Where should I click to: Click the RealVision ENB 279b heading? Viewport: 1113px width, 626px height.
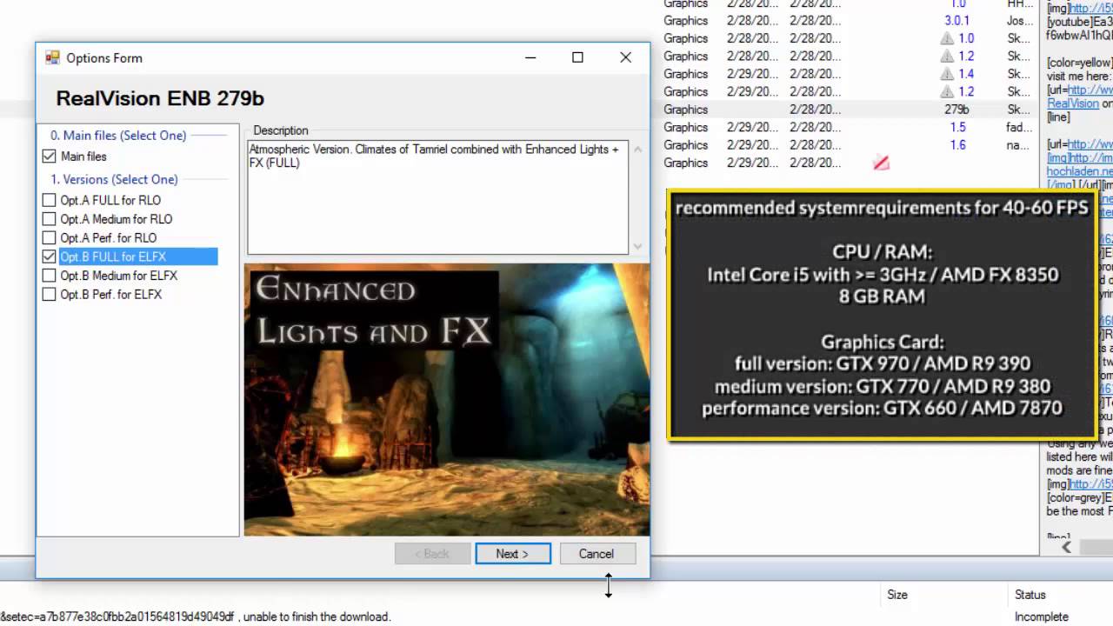click(x=160, y=98)
